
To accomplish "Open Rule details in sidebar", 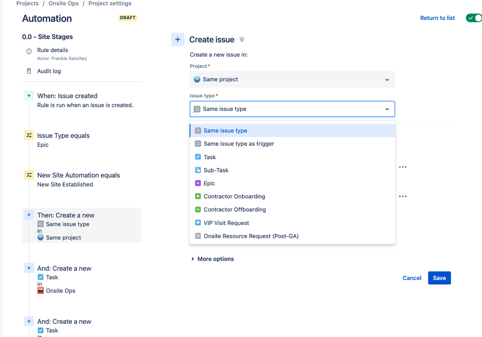I will click(53, 50).
